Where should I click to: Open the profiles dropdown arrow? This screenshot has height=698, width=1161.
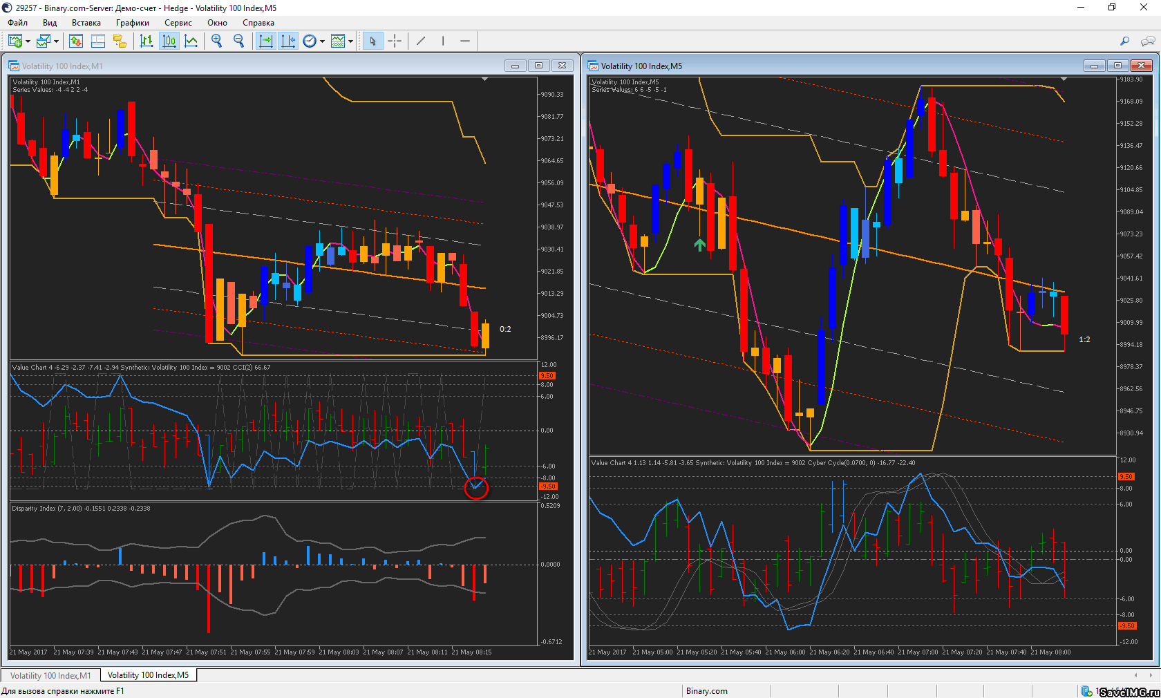(x=56, y=41)
